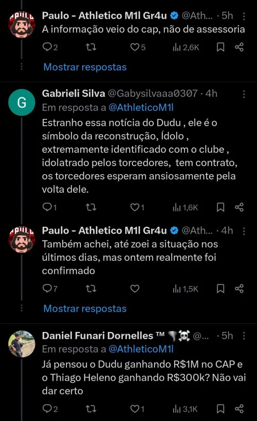
Task: Like Gabrieli Silva's reply about Dudu
Action: 134,207
